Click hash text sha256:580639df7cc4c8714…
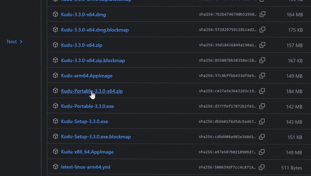 point(227,167)
